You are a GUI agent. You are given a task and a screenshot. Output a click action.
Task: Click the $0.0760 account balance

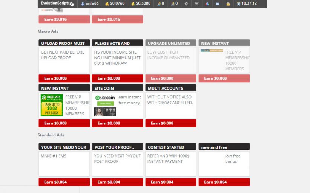tap(115, 3)
